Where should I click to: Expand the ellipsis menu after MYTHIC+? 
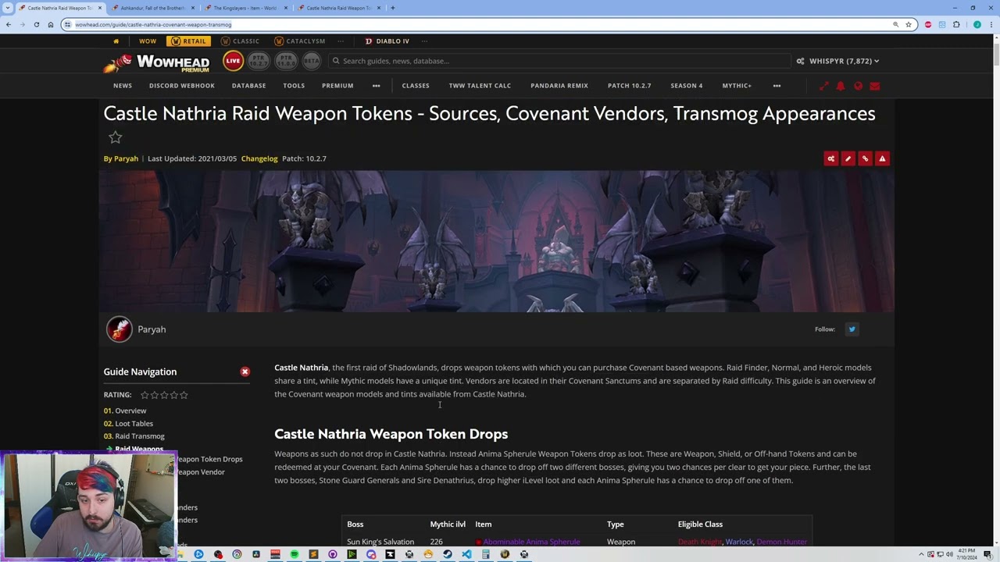[777, 86]
